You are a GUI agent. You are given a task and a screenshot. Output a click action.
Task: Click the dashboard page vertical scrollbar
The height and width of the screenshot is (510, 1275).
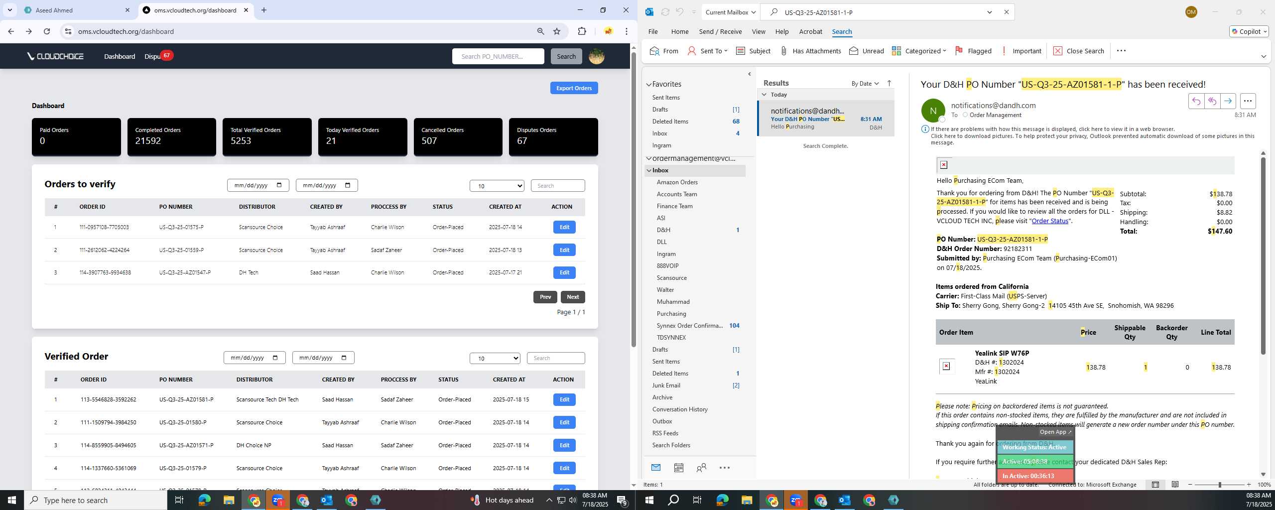pos(634,199)
